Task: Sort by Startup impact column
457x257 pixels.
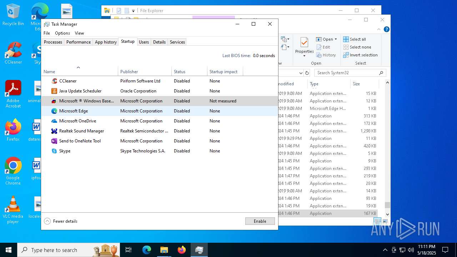Action: click(x=225, y=71)
